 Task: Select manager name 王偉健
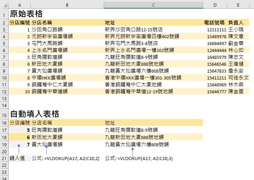[x=236, y=64]
